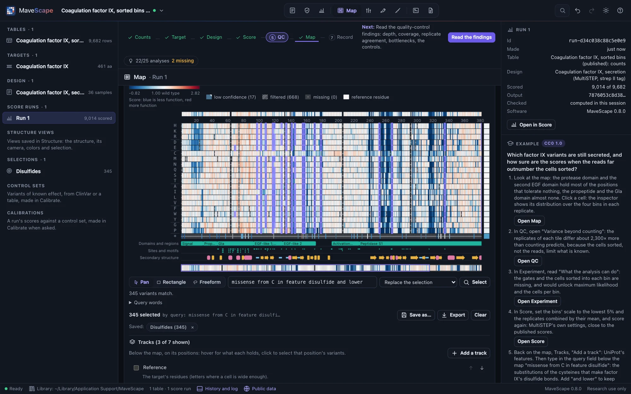Screen dimensions: 631x394
Task: Click the Library books icon in the status bar
Action: click(32, 389)
